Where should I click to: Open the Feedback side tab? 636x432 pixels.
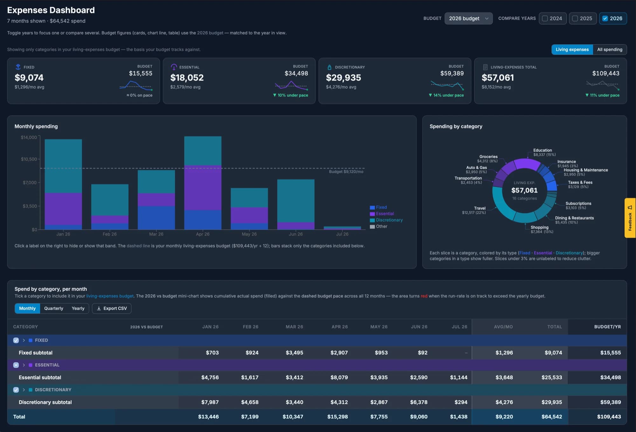(630, 218)
